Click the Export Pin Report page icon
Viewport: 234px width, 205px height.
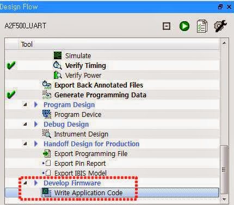point(47,163)
